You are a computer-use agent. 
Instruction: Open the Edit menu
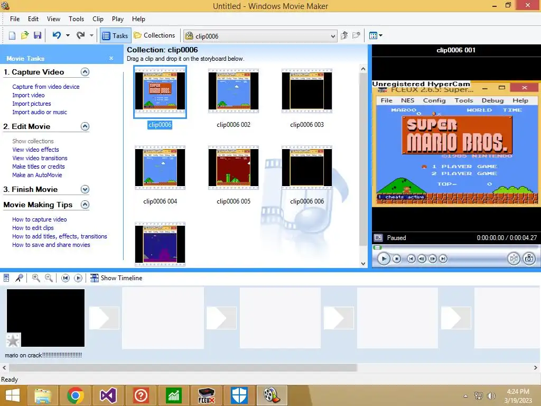pyautogui.click(x=33, y=19)
